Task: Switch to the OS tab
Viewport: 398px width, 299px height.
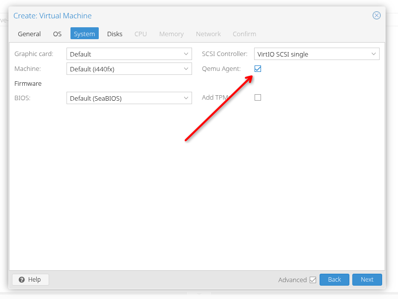Action: point(58,34)
